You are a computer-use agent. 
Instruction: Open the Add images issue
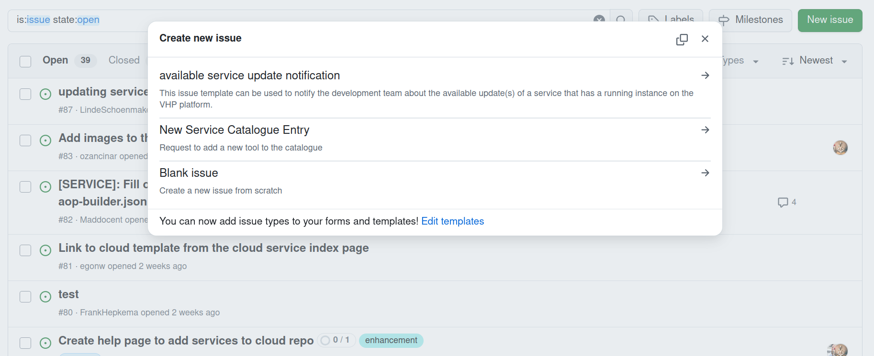(x=103, y=138)
